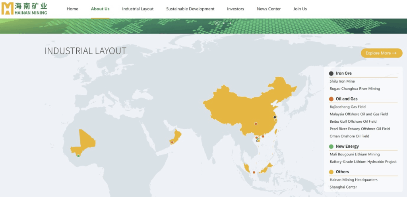Screen dimensions: 407x197
Task: Select the orange gas field marker in central China
Action: tap(256, 124)
